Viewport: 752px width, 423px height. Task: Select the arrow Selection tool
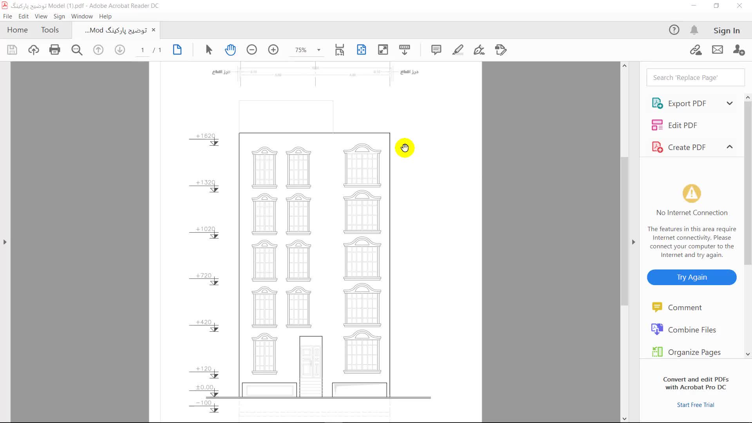[x=209, y=50]
